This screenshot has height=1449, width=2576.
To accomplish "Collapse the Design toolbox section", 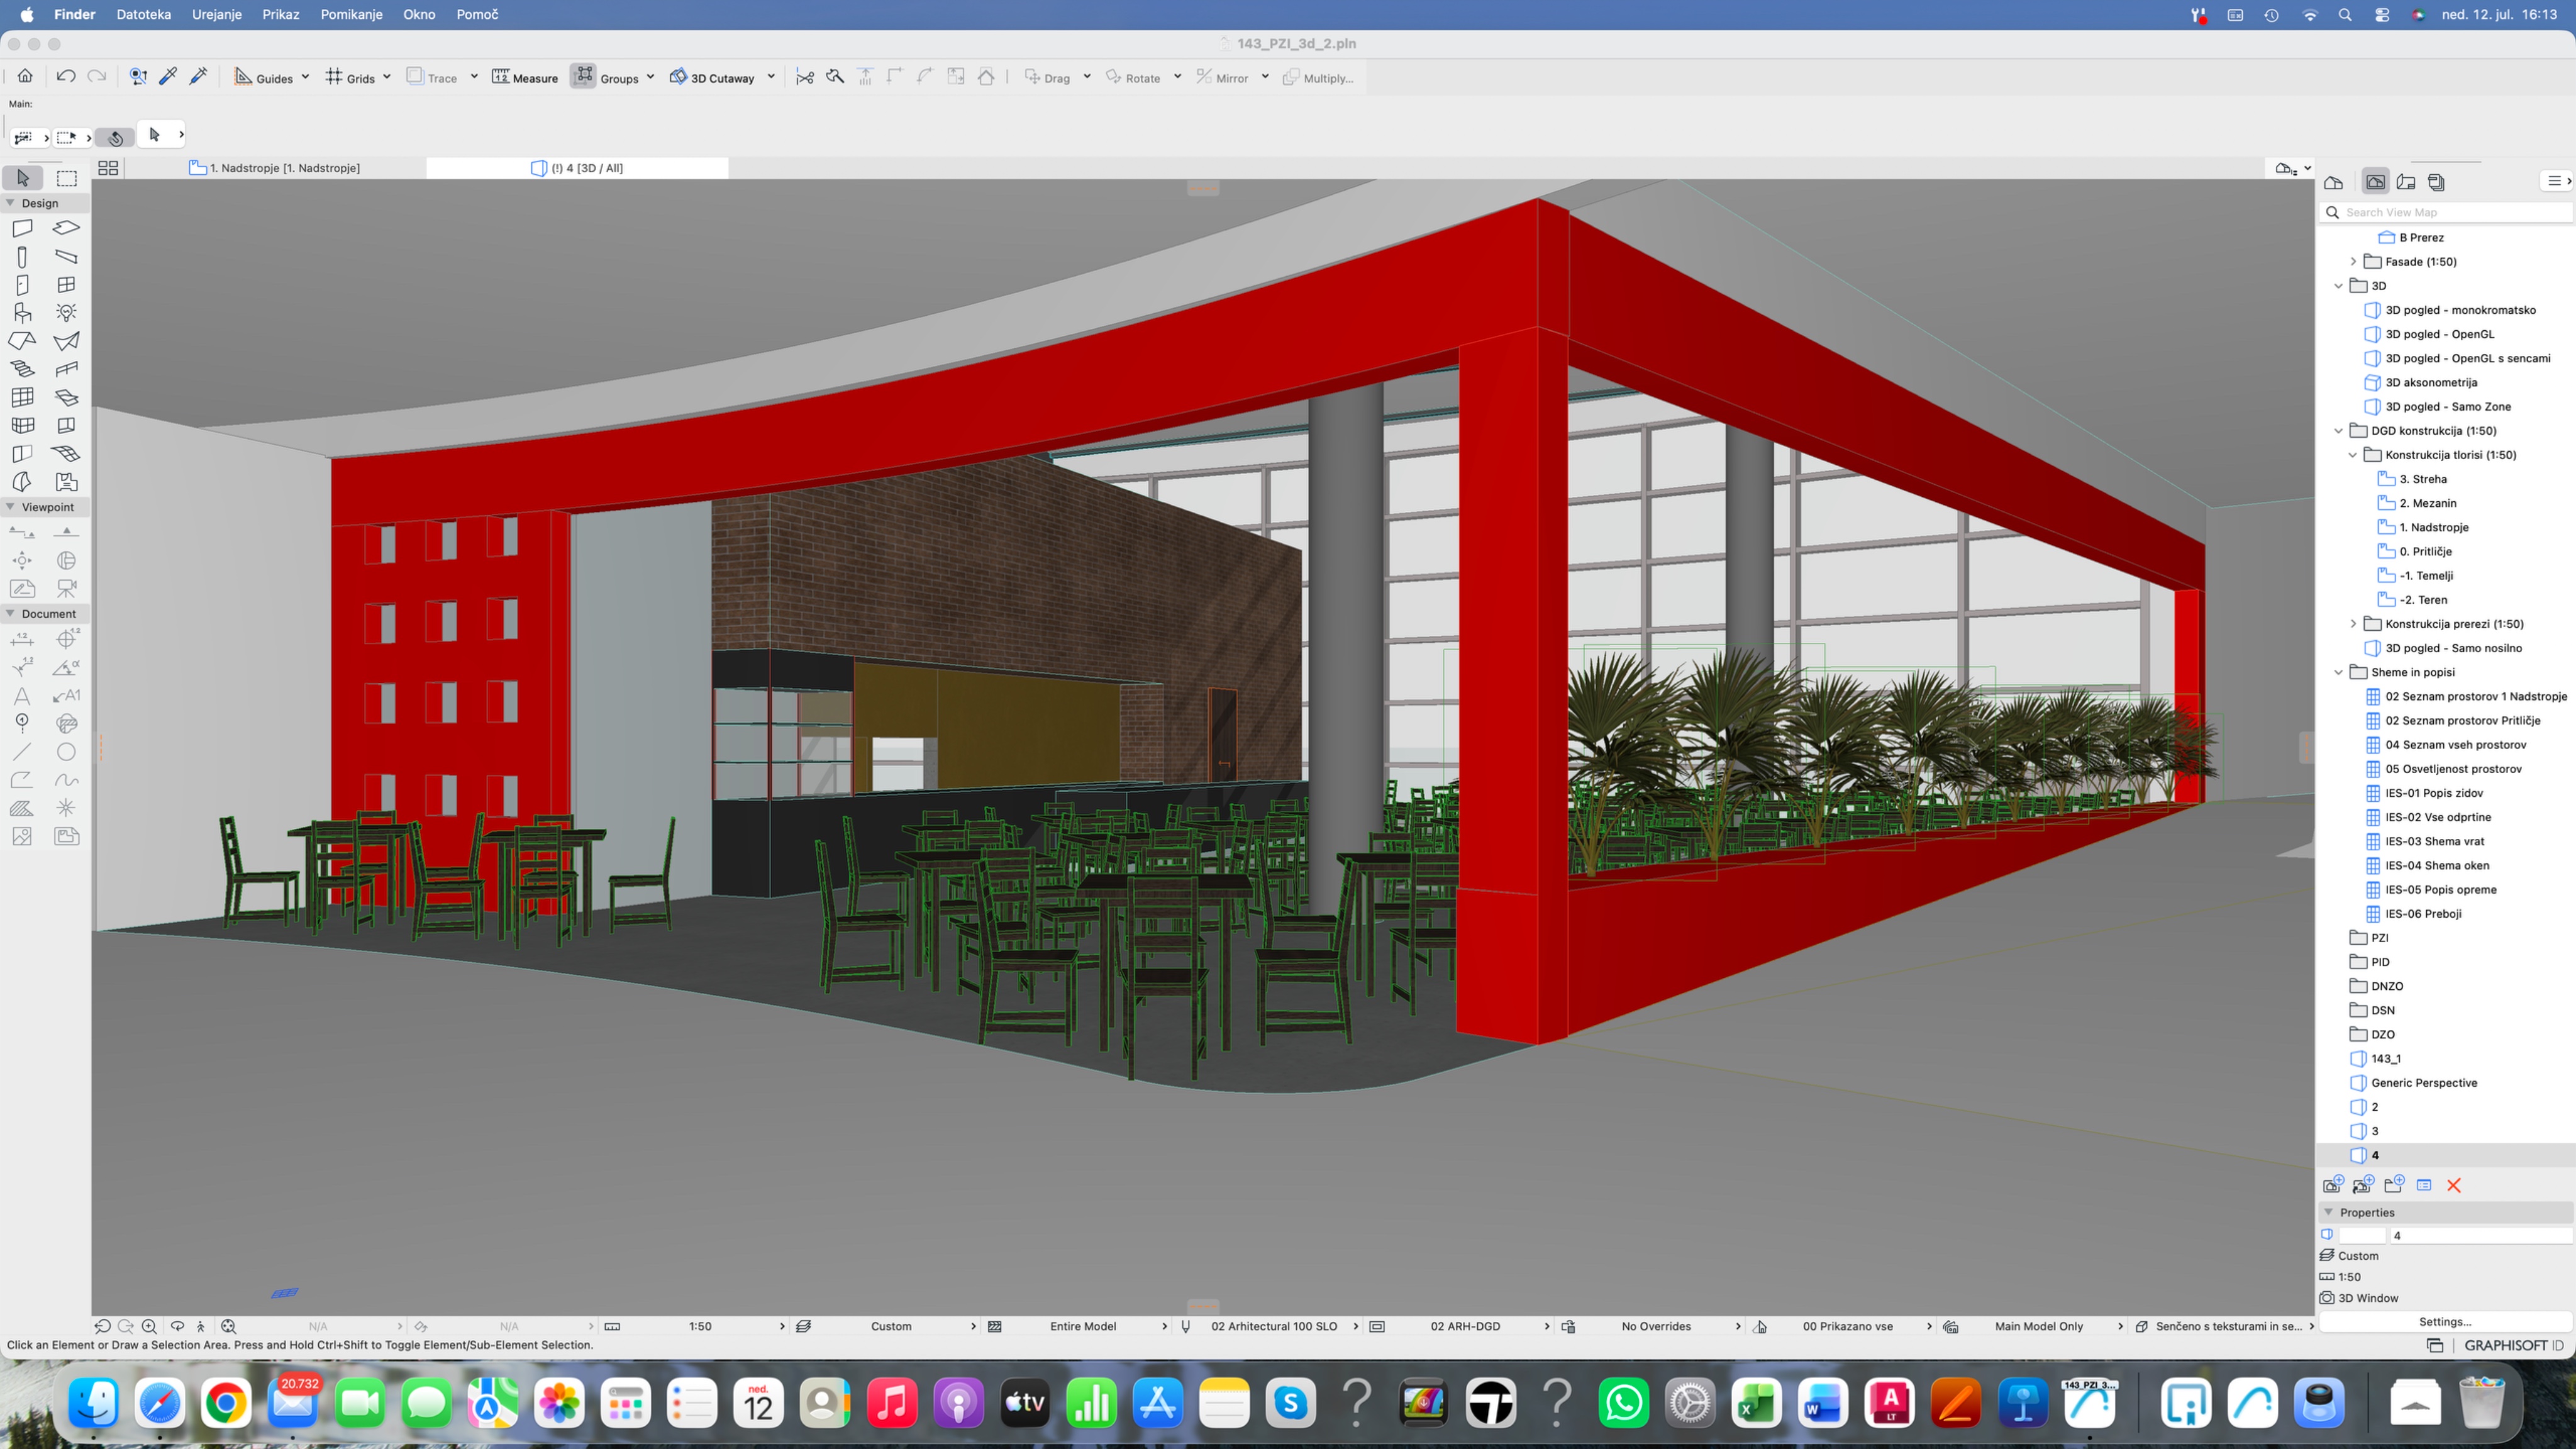I will (11, 203).
